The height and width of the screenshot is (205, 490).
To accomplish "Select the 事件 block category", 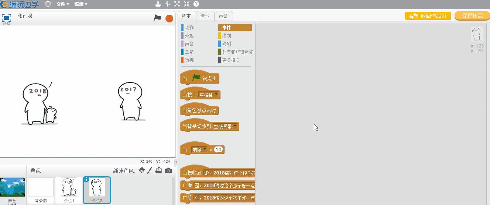I will [235, 28].
